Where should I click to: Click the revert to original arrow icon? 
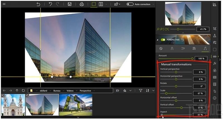click(38, 4)
